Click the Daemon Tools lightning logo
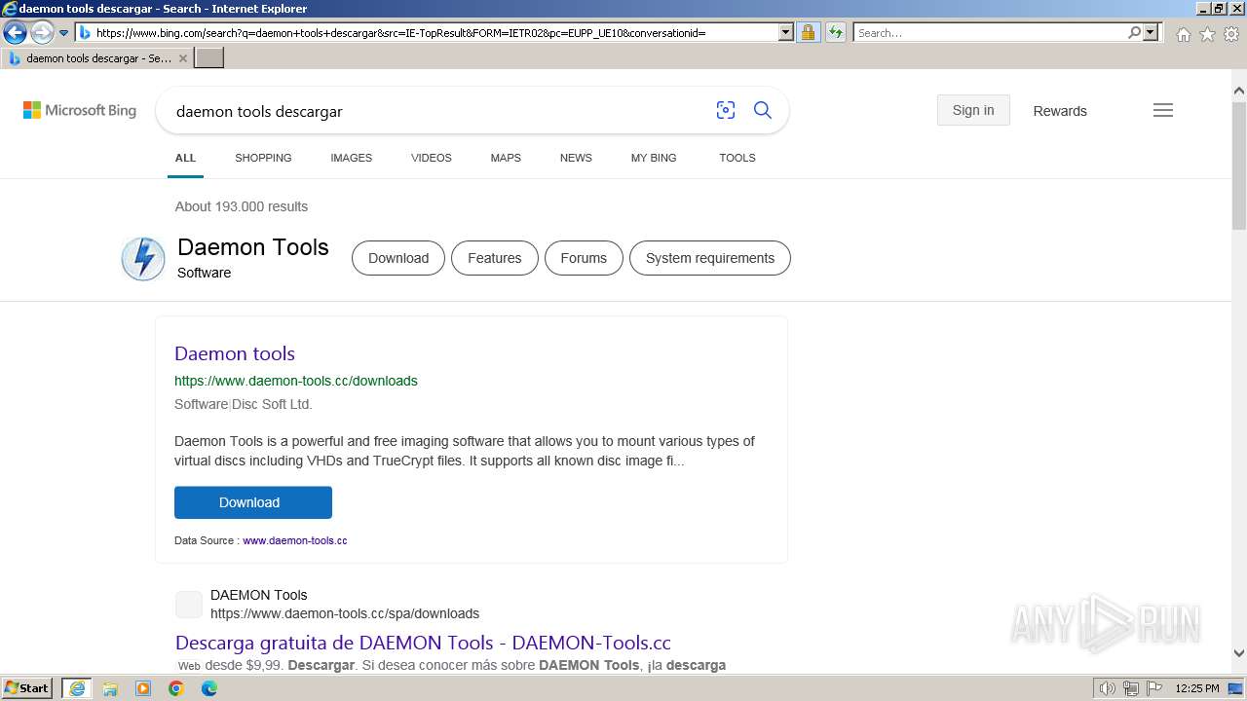 point(143,259)
